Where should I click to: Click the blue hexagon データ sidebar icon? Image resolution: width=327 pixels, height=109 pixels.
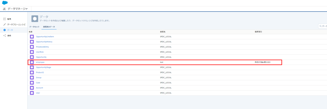coord(4,30)
